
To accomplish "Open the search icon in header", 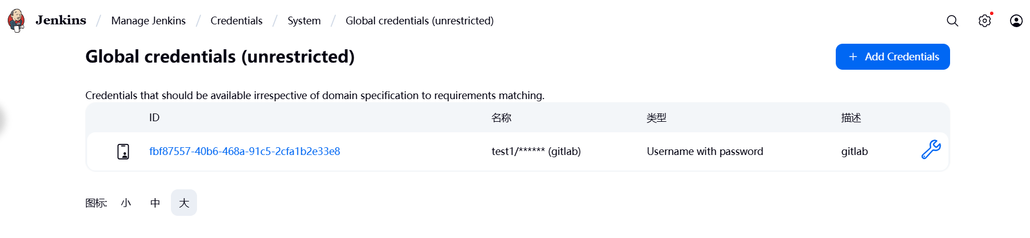I will (952, 21).
